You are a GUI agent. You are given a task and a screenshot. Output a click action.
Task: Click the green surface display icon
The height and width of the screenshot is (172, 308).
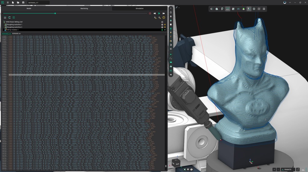(171, 62)
